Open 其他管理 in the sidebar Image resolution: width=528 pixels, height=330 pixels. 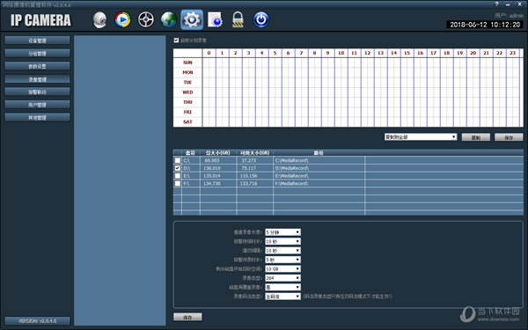tap(37, 118)
